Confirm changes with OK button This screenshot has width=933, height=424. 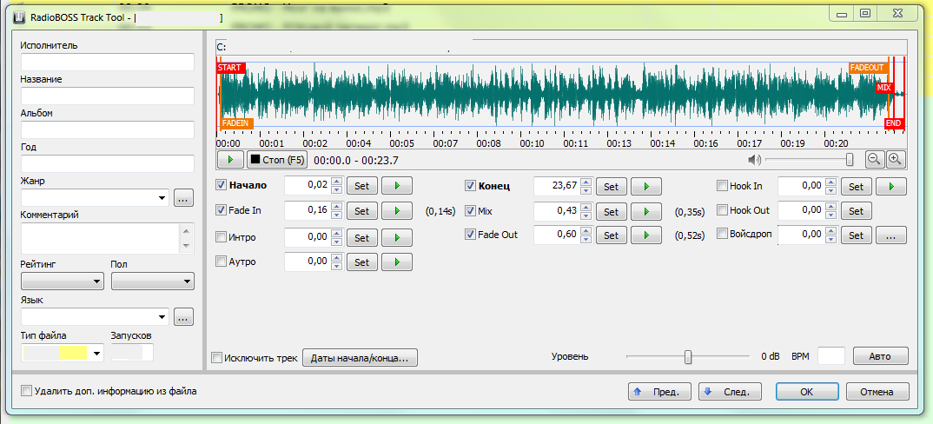click(x=807, y=392)
